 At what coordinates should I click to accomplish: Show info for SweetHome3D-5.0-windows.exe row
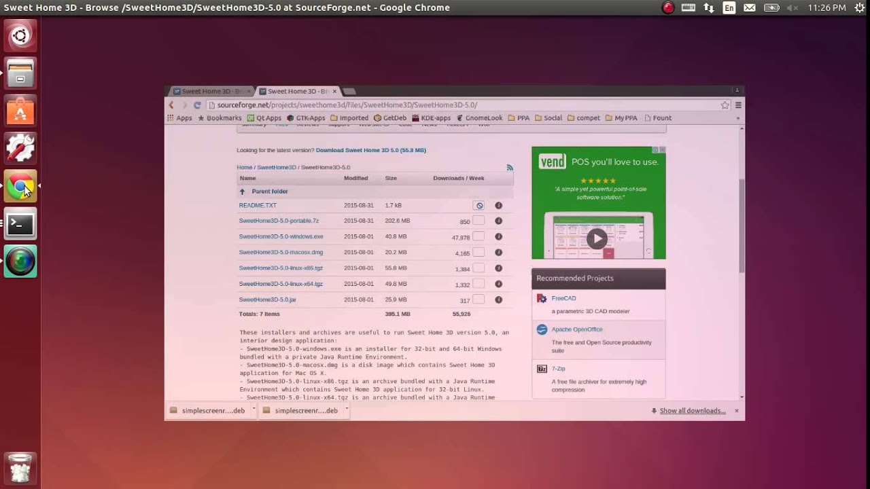498,236
